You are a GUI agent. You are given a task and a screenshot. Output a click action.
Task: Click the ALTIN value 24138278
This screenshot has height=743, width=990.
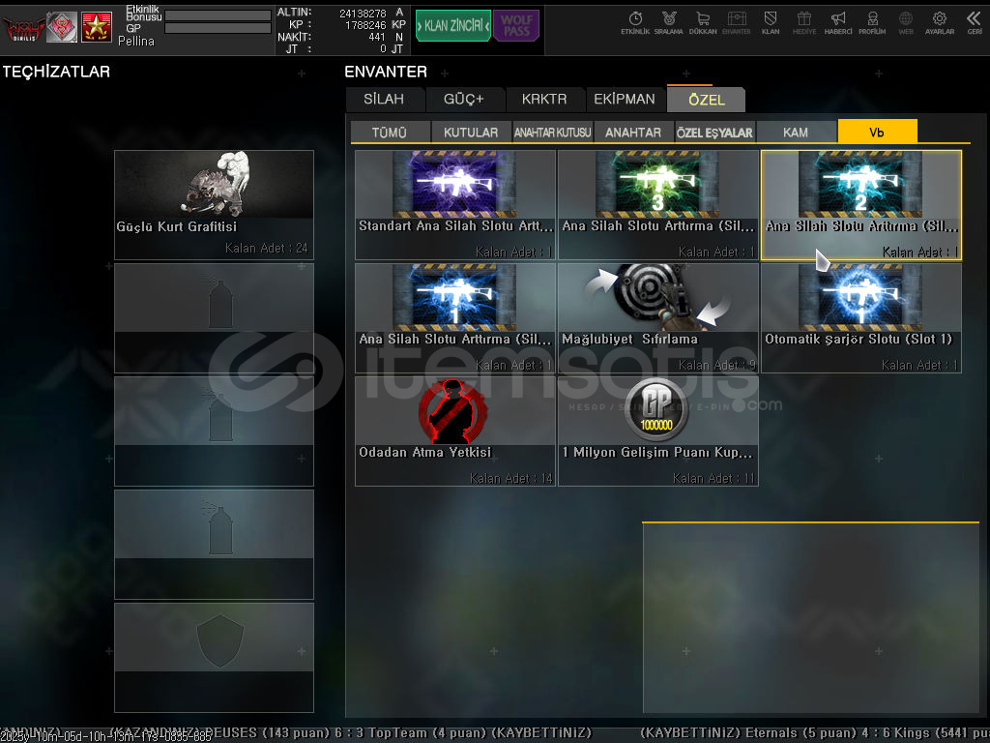(x=363, y=14)
